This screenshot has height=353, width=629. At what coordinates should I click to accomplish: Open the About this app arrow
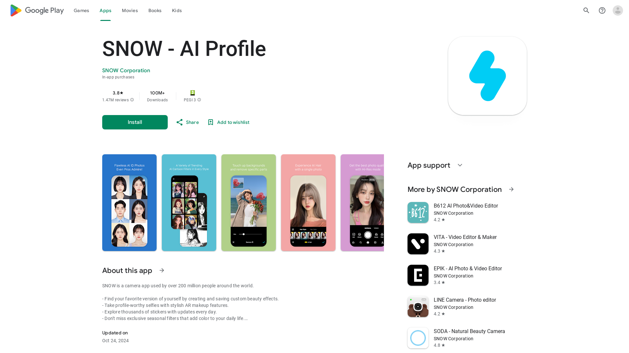[x=162, y=271]
